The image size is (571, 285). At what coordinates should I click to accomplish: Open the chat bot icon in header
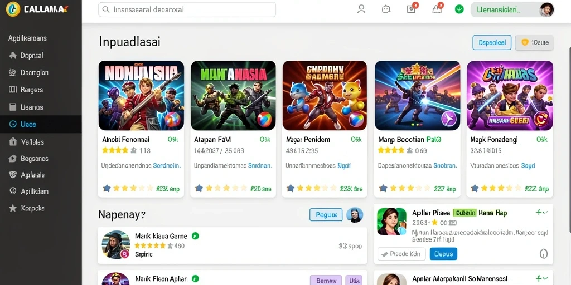(386, 9)
